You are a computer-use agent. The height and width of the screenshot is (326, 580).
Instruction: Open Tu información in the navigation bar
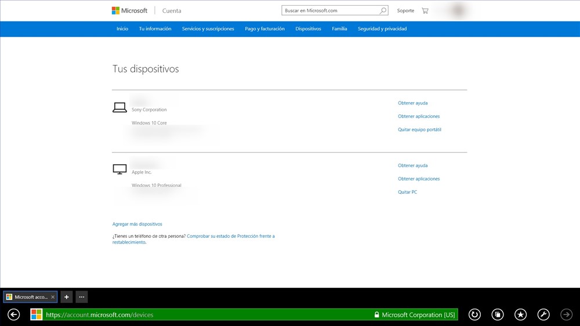(155, 28)
